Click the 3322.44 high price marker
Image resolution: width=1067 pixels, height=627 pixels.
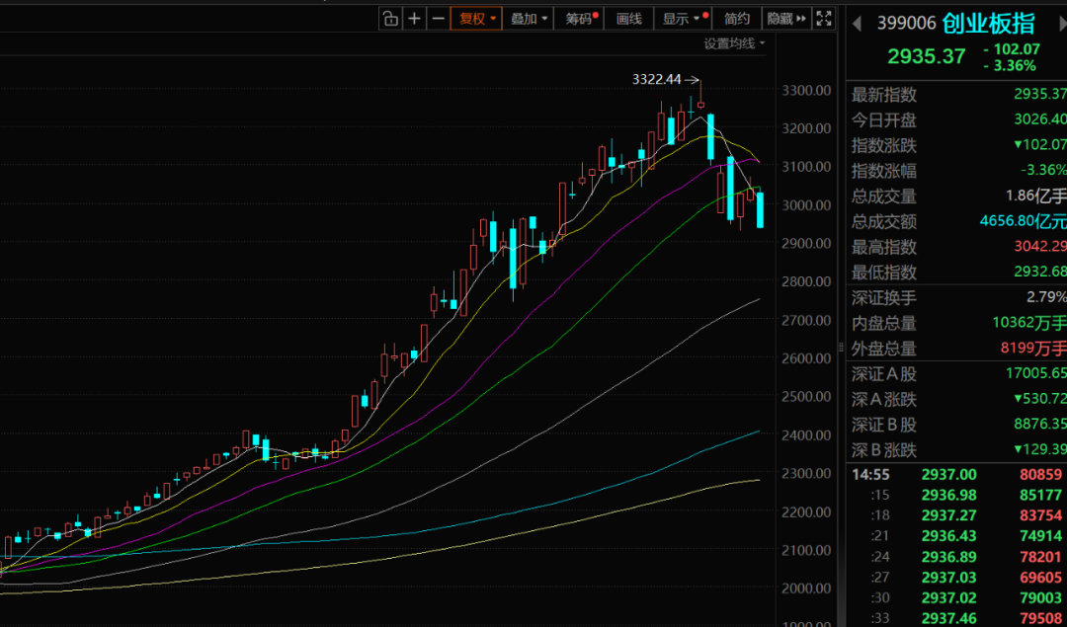[657, 79]
